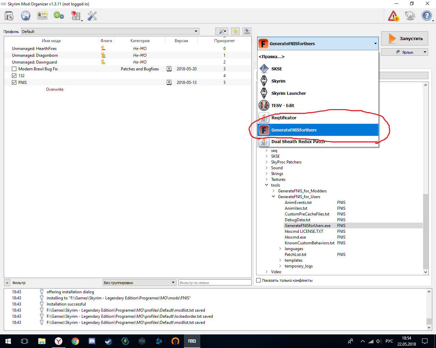
Task: Open the Windows Start menu
Action: [x=8, y=341]
